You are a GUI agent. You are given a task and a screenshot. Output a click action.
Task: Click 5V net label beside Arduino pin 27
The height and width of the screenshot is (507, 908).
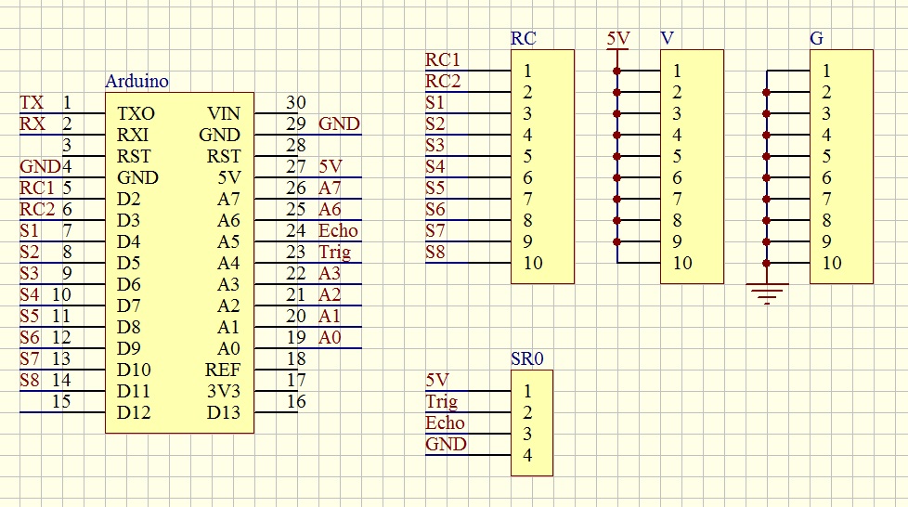pos(331,167)
